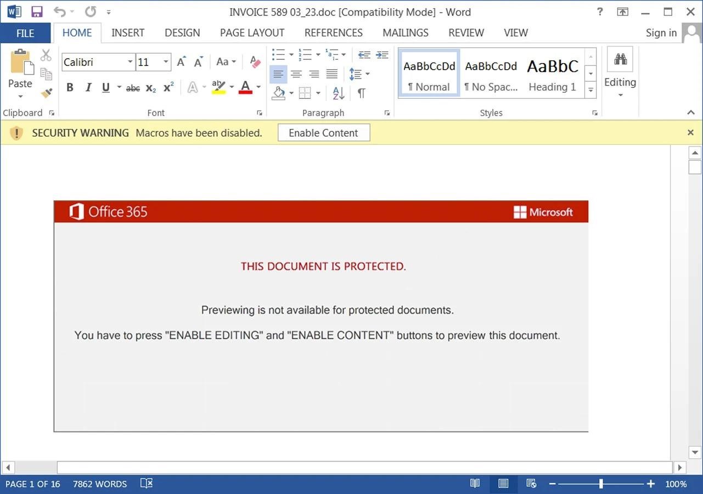Open the FILE menu

pos(25,32)
